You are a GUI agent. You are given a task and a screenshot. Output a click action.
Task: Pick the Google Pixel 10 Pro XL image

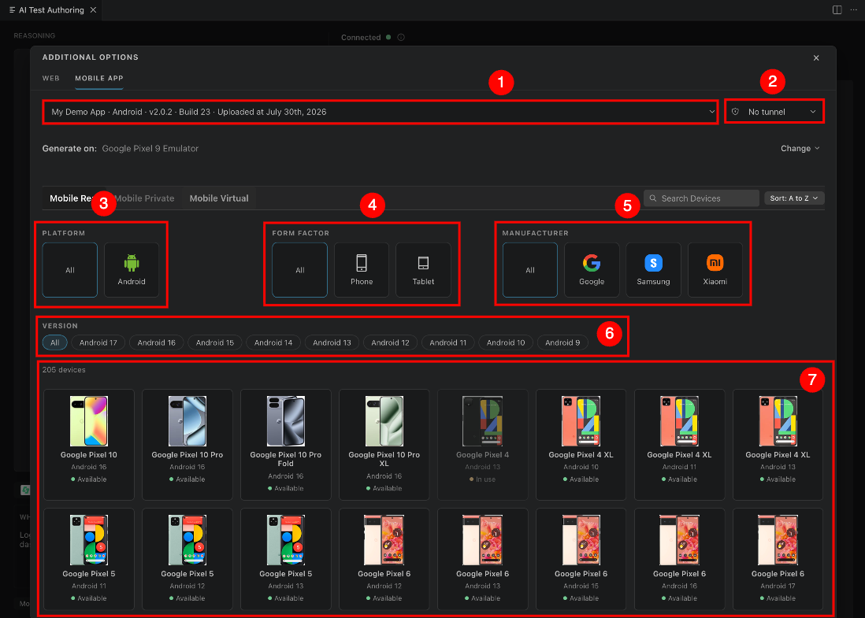coord(384,421)
